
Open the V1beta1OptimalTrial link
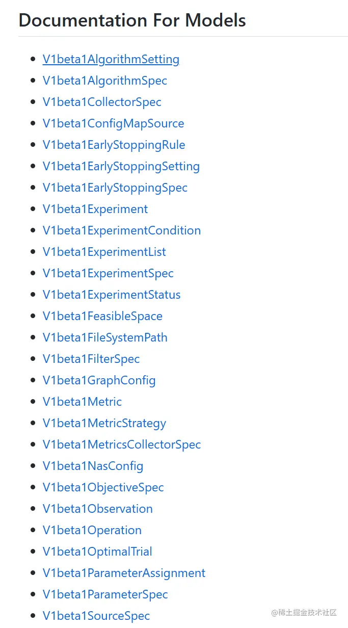(x=97, y=552)
